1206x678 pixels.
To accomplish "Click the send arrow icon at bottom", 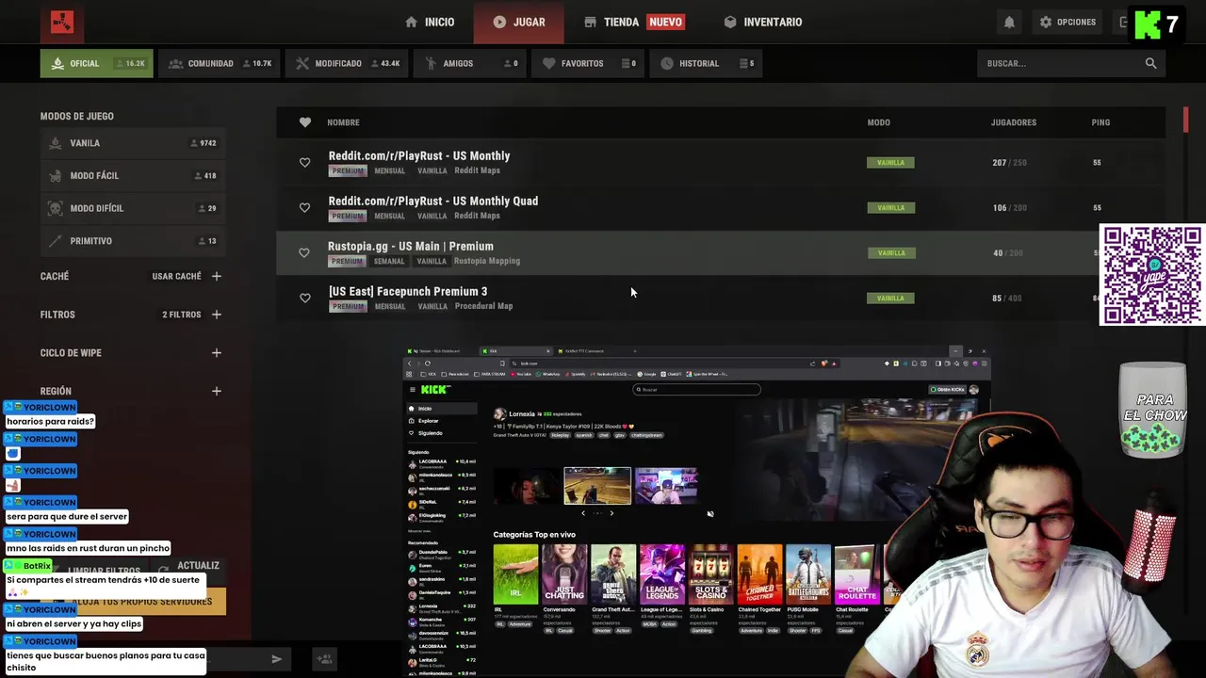I will pos(276,659).
